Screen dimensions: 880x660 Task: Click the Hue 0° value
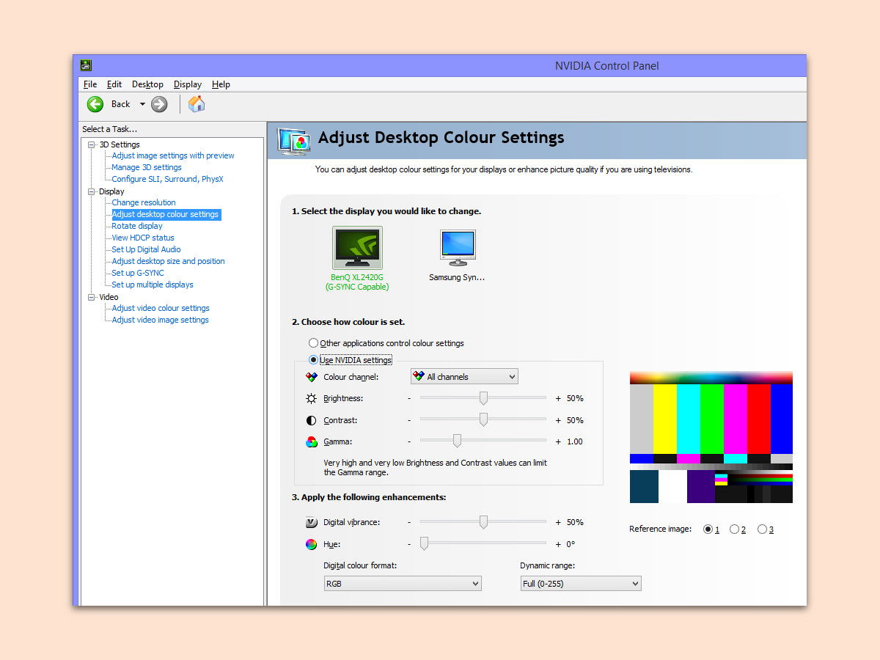571,544
